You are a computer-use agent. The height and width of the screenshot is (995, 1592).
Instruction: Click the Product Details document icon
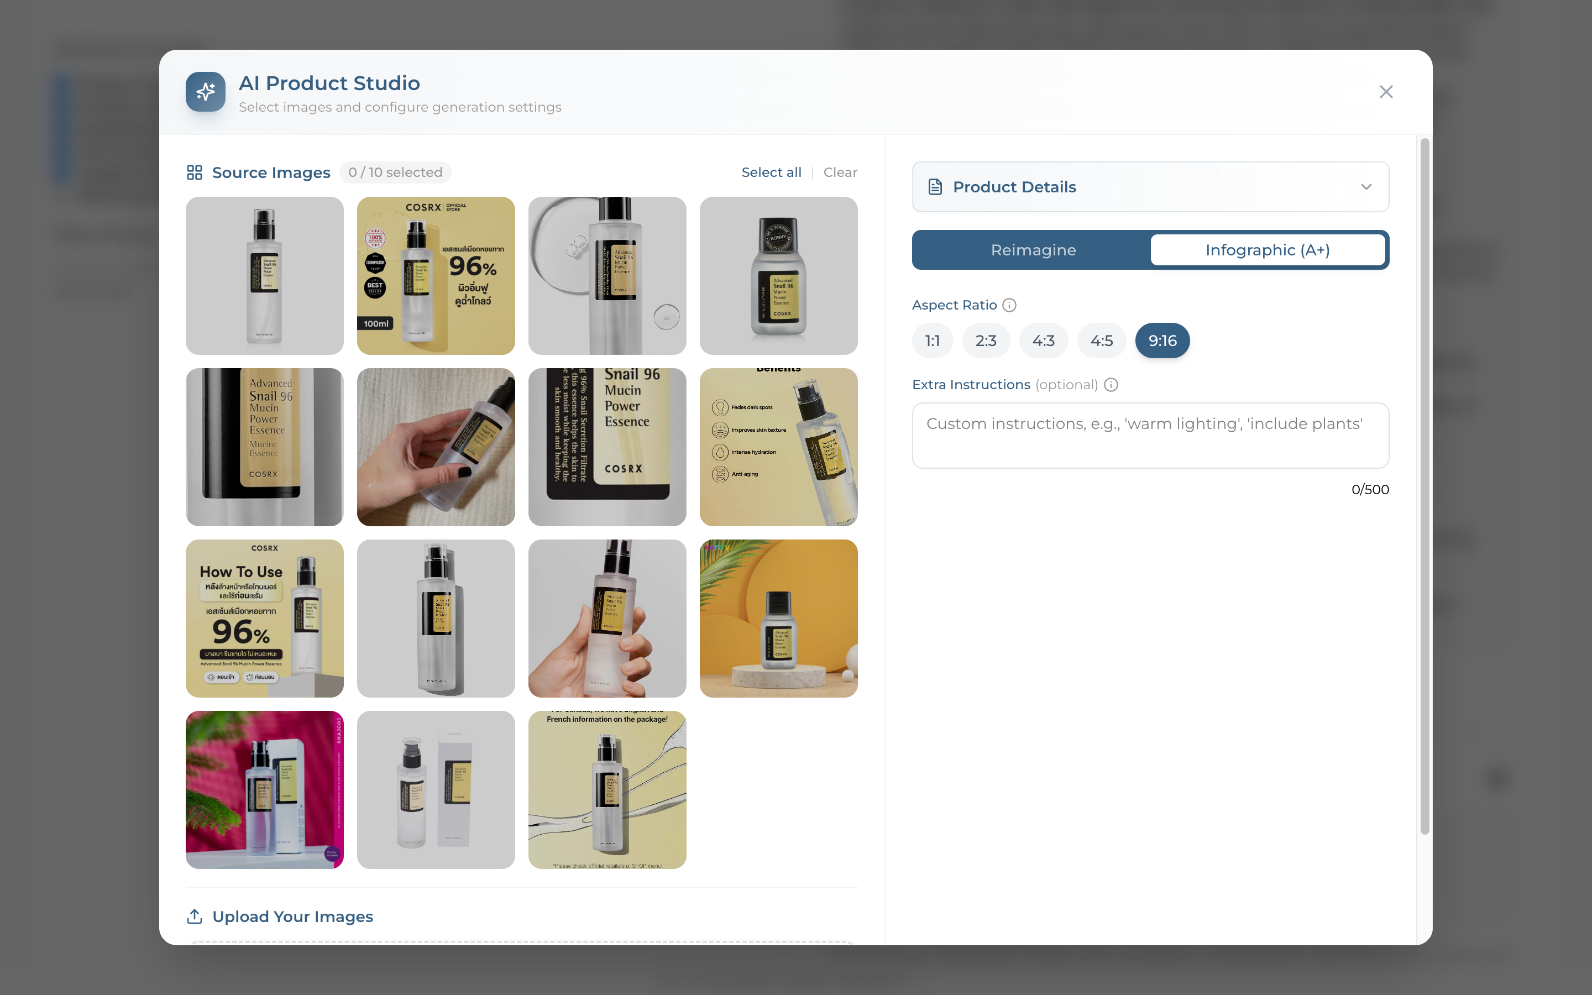pyautogui.click(x=935, y=187)
